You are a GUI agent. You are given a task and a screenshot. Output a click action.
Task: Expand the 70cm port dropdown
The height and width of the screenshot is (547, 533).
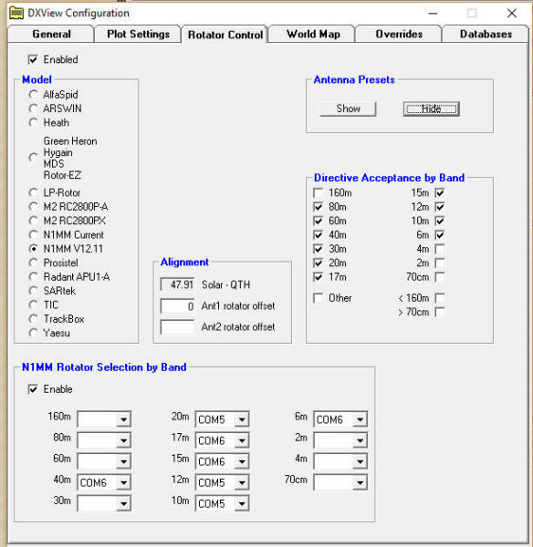click(360, 482)
